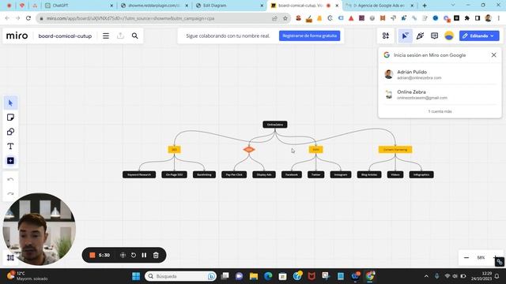Select the yellow SEO node
The height and width of the screenshot is (284, 506).
tap(174, 149)
